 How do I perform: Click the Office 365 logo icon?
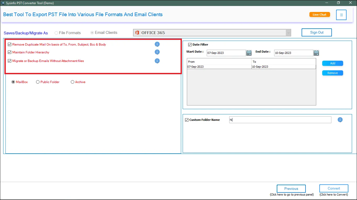pos(137,33)
